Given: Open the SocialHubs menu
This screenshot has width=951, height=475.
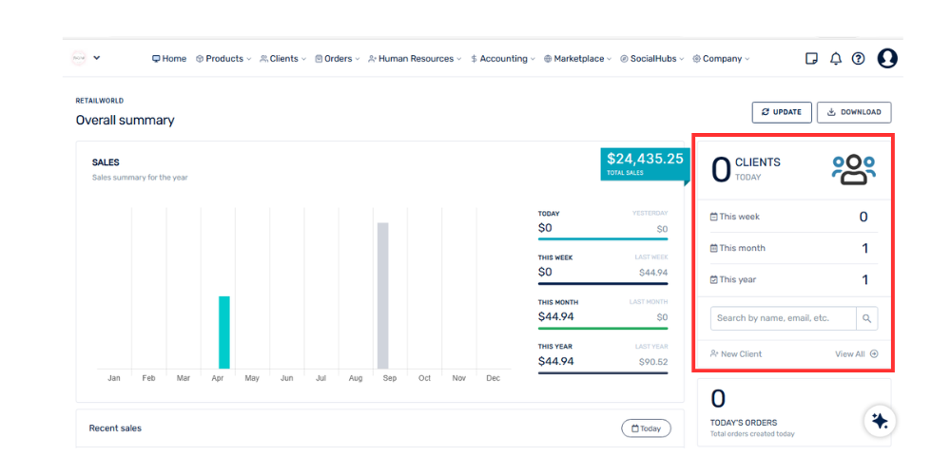Looking at the screenshot, I should [652, 59].
